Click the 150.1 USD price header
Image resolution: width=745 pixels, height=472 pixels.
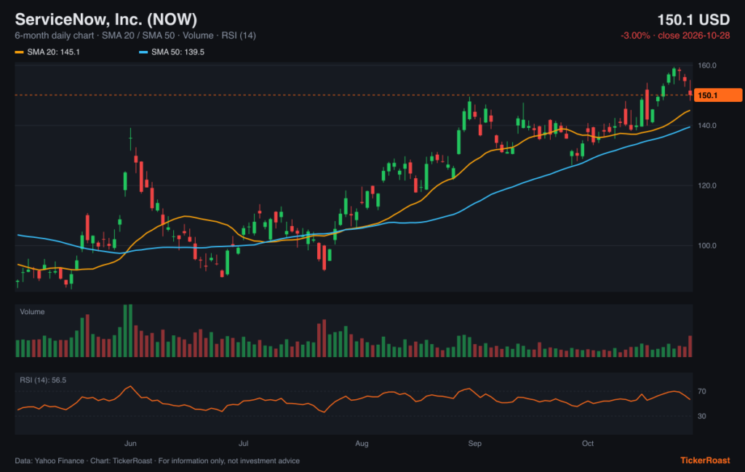693,20
